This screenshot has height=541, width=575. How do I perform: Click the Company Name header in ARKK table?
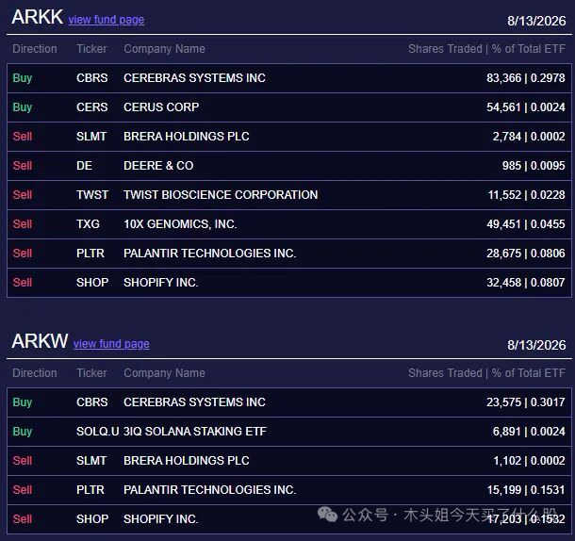[x=164, y=49]
